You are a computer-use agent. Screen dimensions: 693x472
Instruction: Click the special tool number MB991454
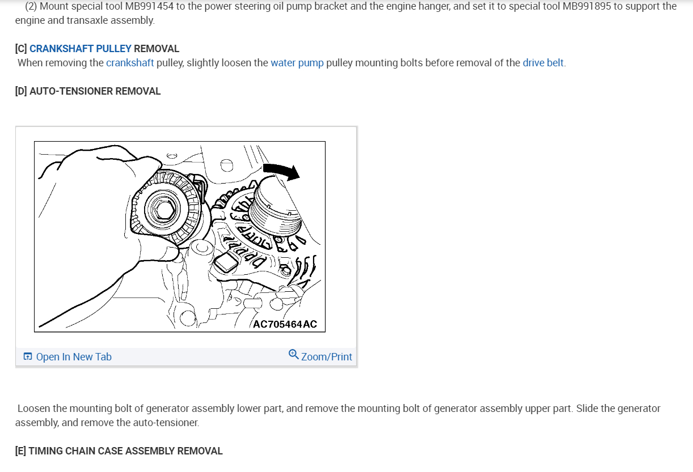tap(150, 6)
